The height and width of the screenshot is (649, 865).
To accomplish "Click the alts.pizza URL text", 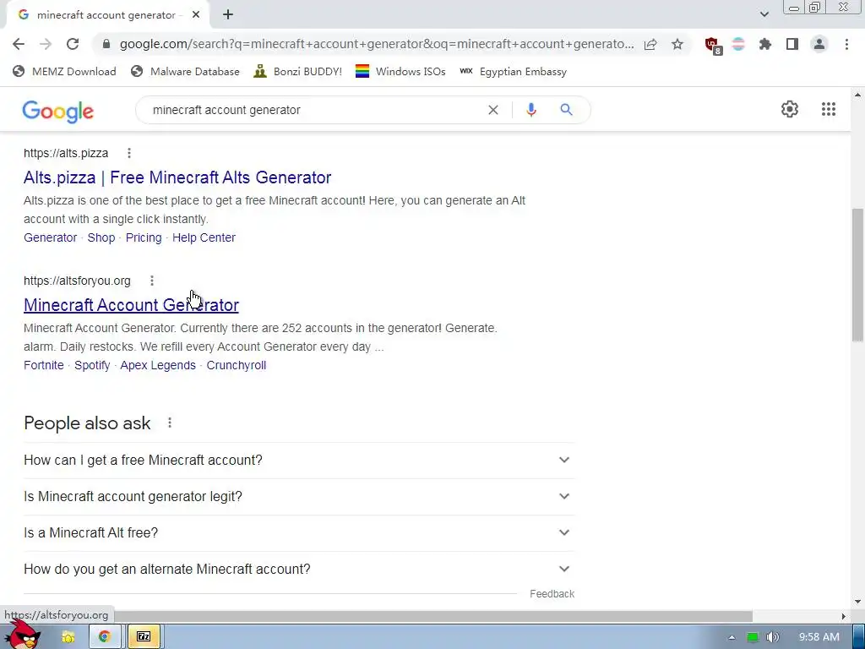I will click(66, 153).
